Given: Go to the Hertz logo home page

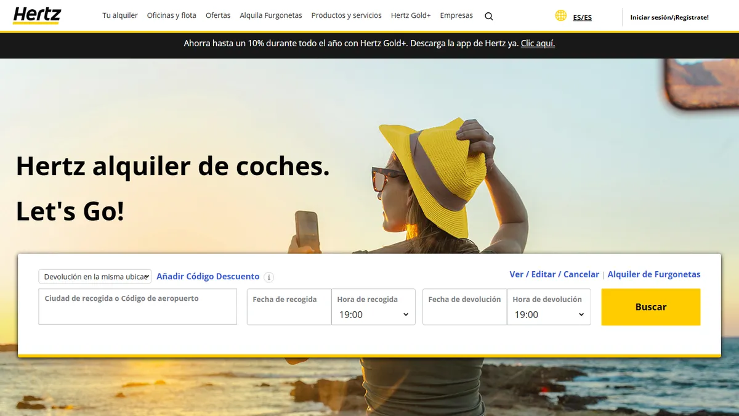Looking at the screenshot, I should pyautogui.click(x=36, y=15).
